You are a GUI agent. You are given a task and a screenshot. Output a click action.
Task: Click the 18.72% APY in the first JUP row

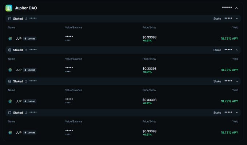pyautogui.click(x=229, y=39)
